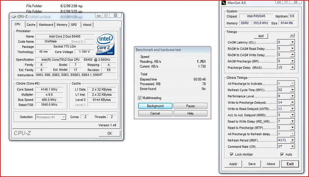The height and width of the screenshot is (177, 309).
Task: Click the Instructions field listing MMX, SSE
Action: click(x=76, y=75)
